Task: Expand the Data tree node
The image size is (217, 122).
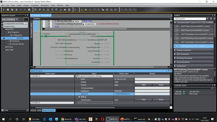Action: (x=6, y=47)
